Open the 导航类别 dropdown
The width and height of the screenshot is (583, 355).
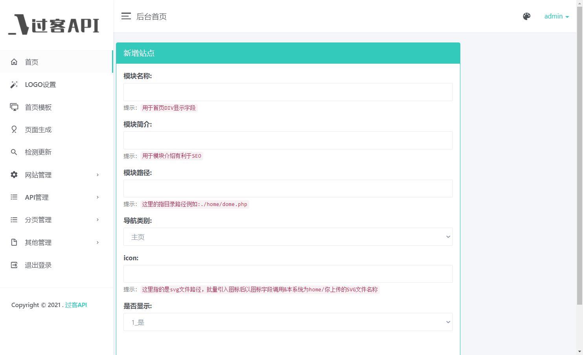click(288, 237)
